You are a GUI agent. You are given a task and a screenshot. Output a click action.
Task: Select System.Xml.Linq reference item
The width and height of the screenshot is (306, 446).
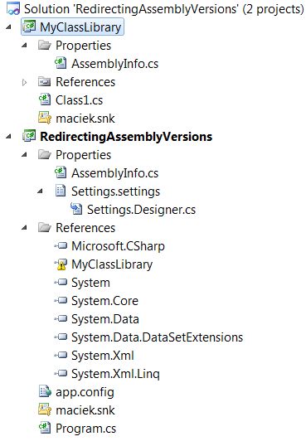tap(115, 374)
